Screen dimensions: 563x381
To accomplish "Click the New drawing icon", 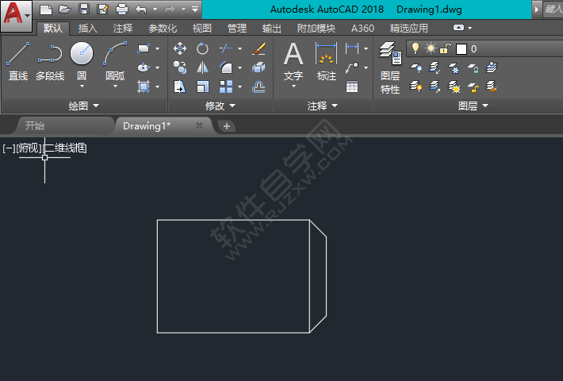I will coord(46,10).
